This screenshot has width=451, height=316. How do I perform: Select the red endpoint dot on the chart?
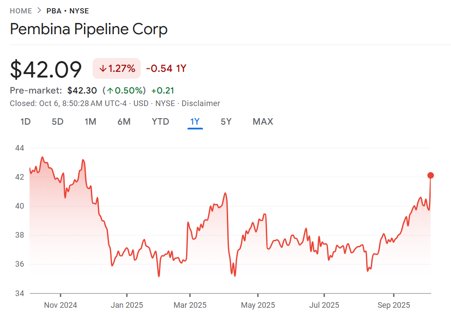[430, 175]
